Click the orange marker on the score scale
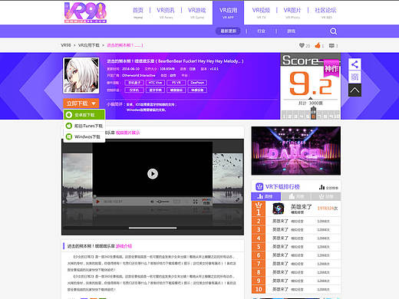399x299 pixels. (x=313, y=117)
